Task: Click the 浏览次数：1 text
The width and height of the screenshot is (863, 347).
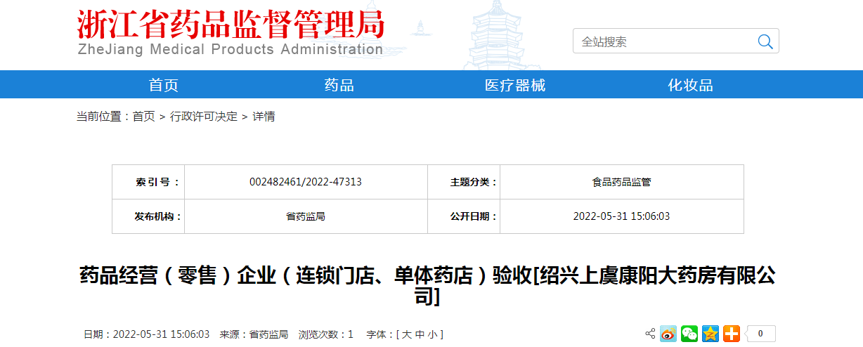Action: tap(325, 334)
